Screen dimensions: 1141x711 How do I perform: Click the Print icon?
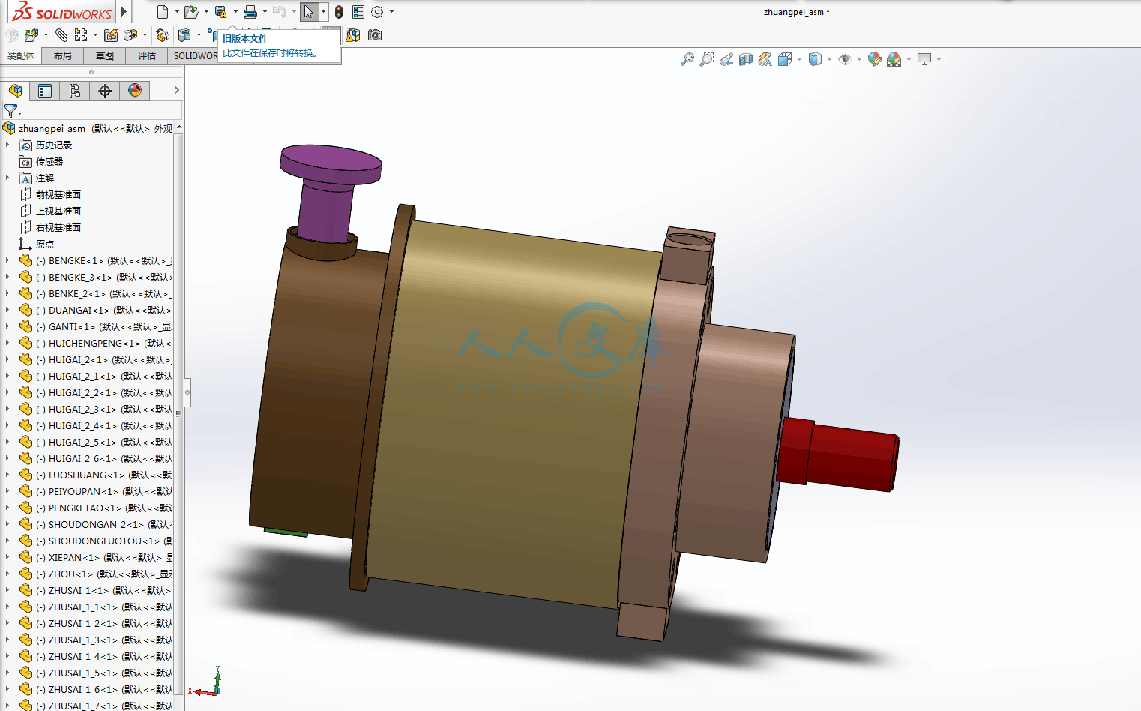coord(250,12)
